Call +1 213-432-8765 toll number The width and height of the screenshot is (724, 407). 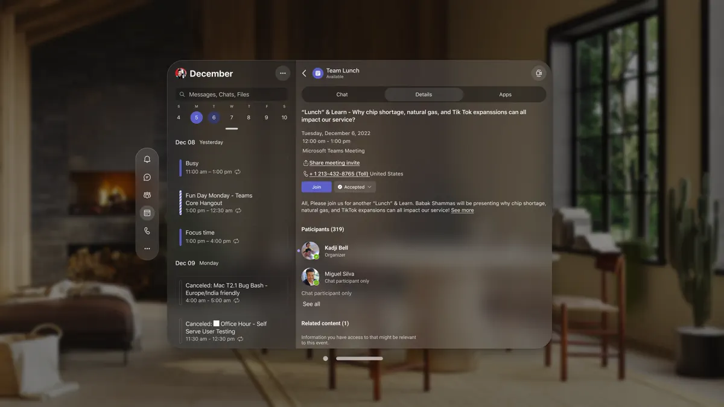[x=338, y=173]
